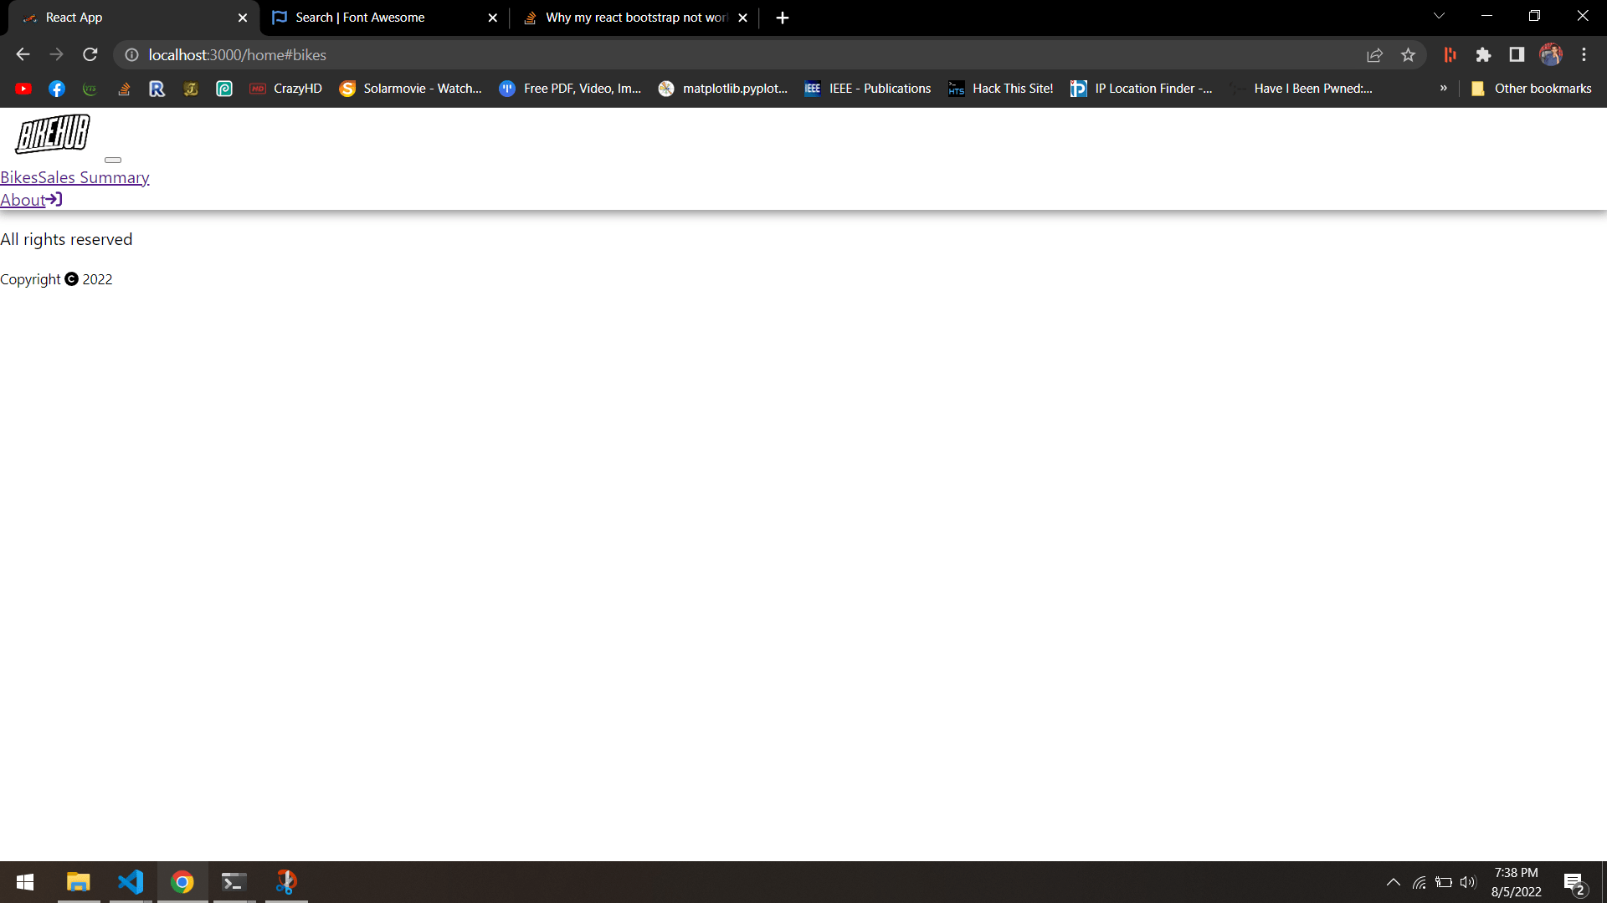This screenshot has height=903, width=1607.
Task: Switch to the Font Awesome tab
Action: pos(360,17)
